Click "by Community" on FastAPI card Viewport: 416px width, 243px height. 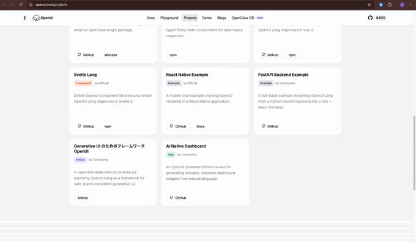285,83
